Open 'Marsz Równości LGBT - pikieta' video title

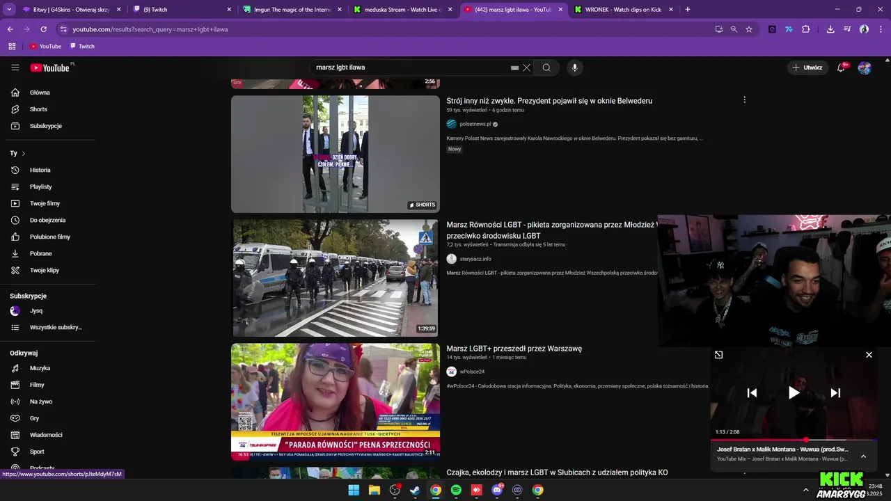552,230
